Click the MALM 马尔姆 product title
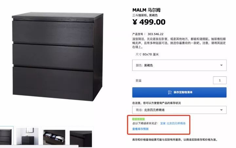The width and height of the screenshot is (236, 148). 147,10
